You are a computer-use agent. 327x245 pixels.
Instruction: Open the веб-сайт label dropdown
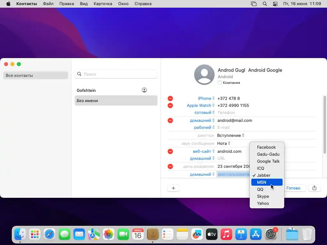[203, 152]
